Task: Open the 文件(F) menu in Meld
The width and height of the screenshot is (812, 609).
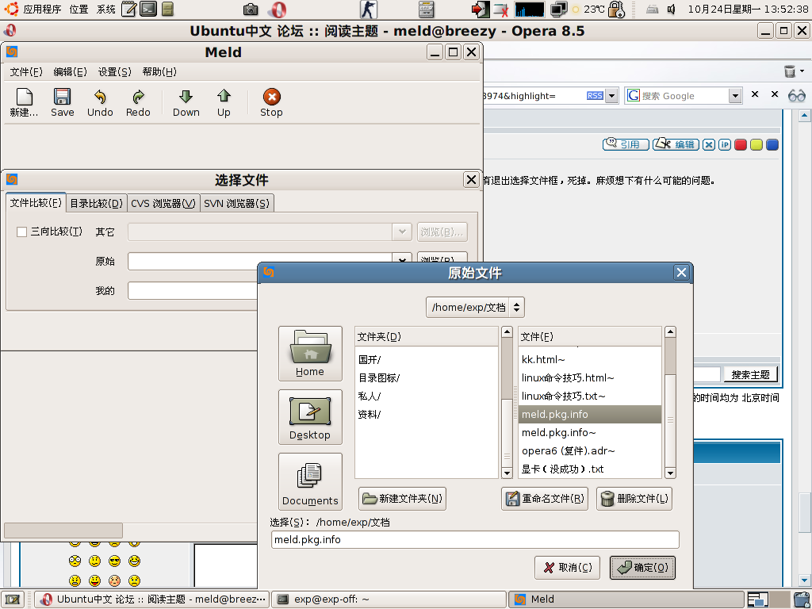Action: [x=26, y=72]
